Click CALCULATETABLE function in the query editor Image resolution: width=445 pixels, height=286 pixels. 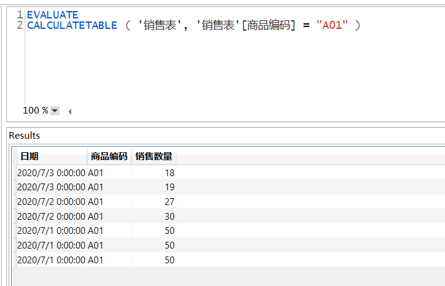click(72, 26)
